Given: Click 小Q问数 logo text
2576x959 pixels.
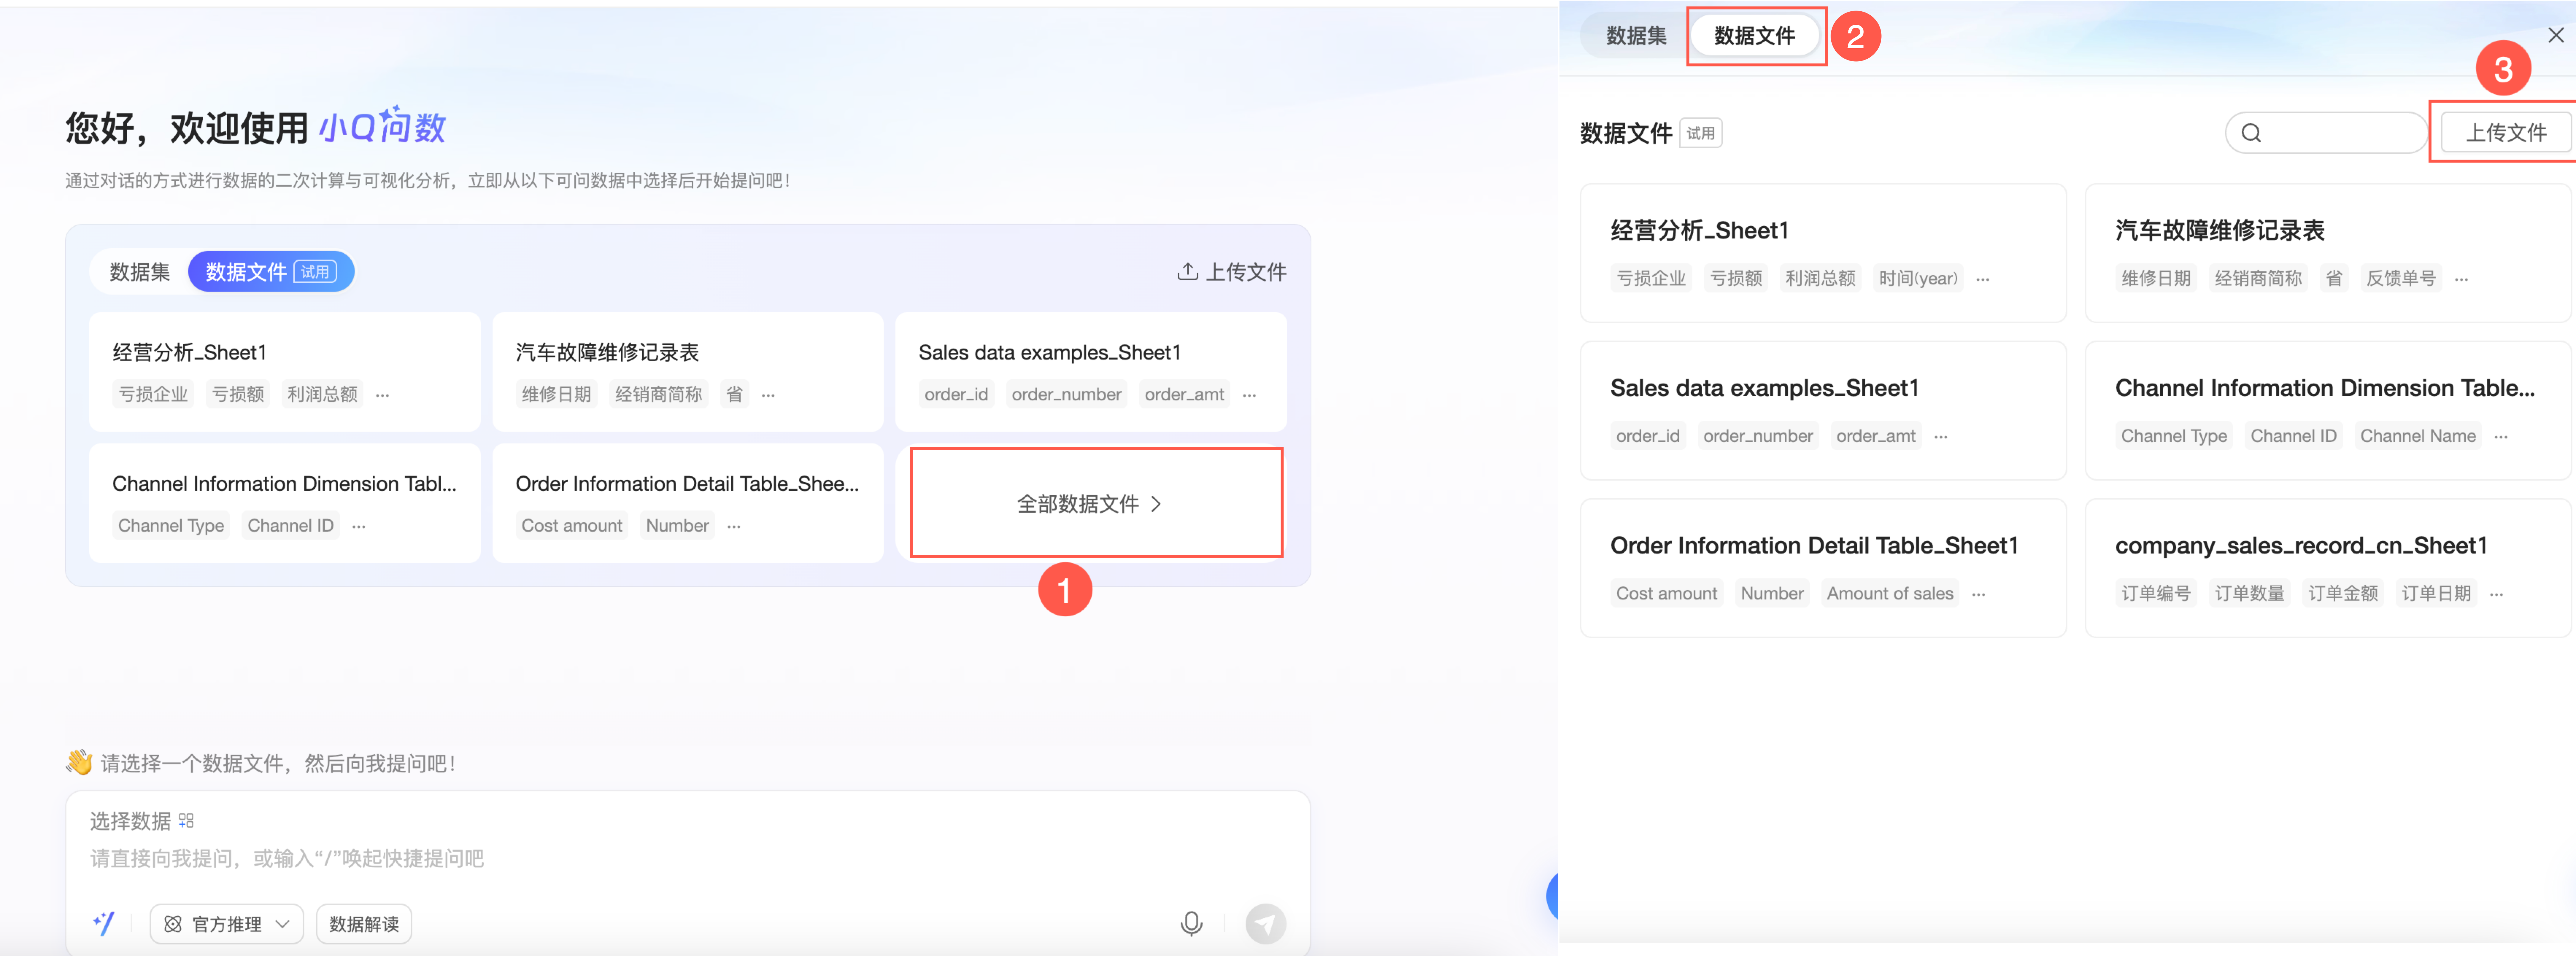Looking at the screenshot, I should click(382, 127).
